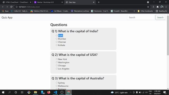169x95 pixels.
Task: Select New York radio option
Action: [x=57, y=59]
